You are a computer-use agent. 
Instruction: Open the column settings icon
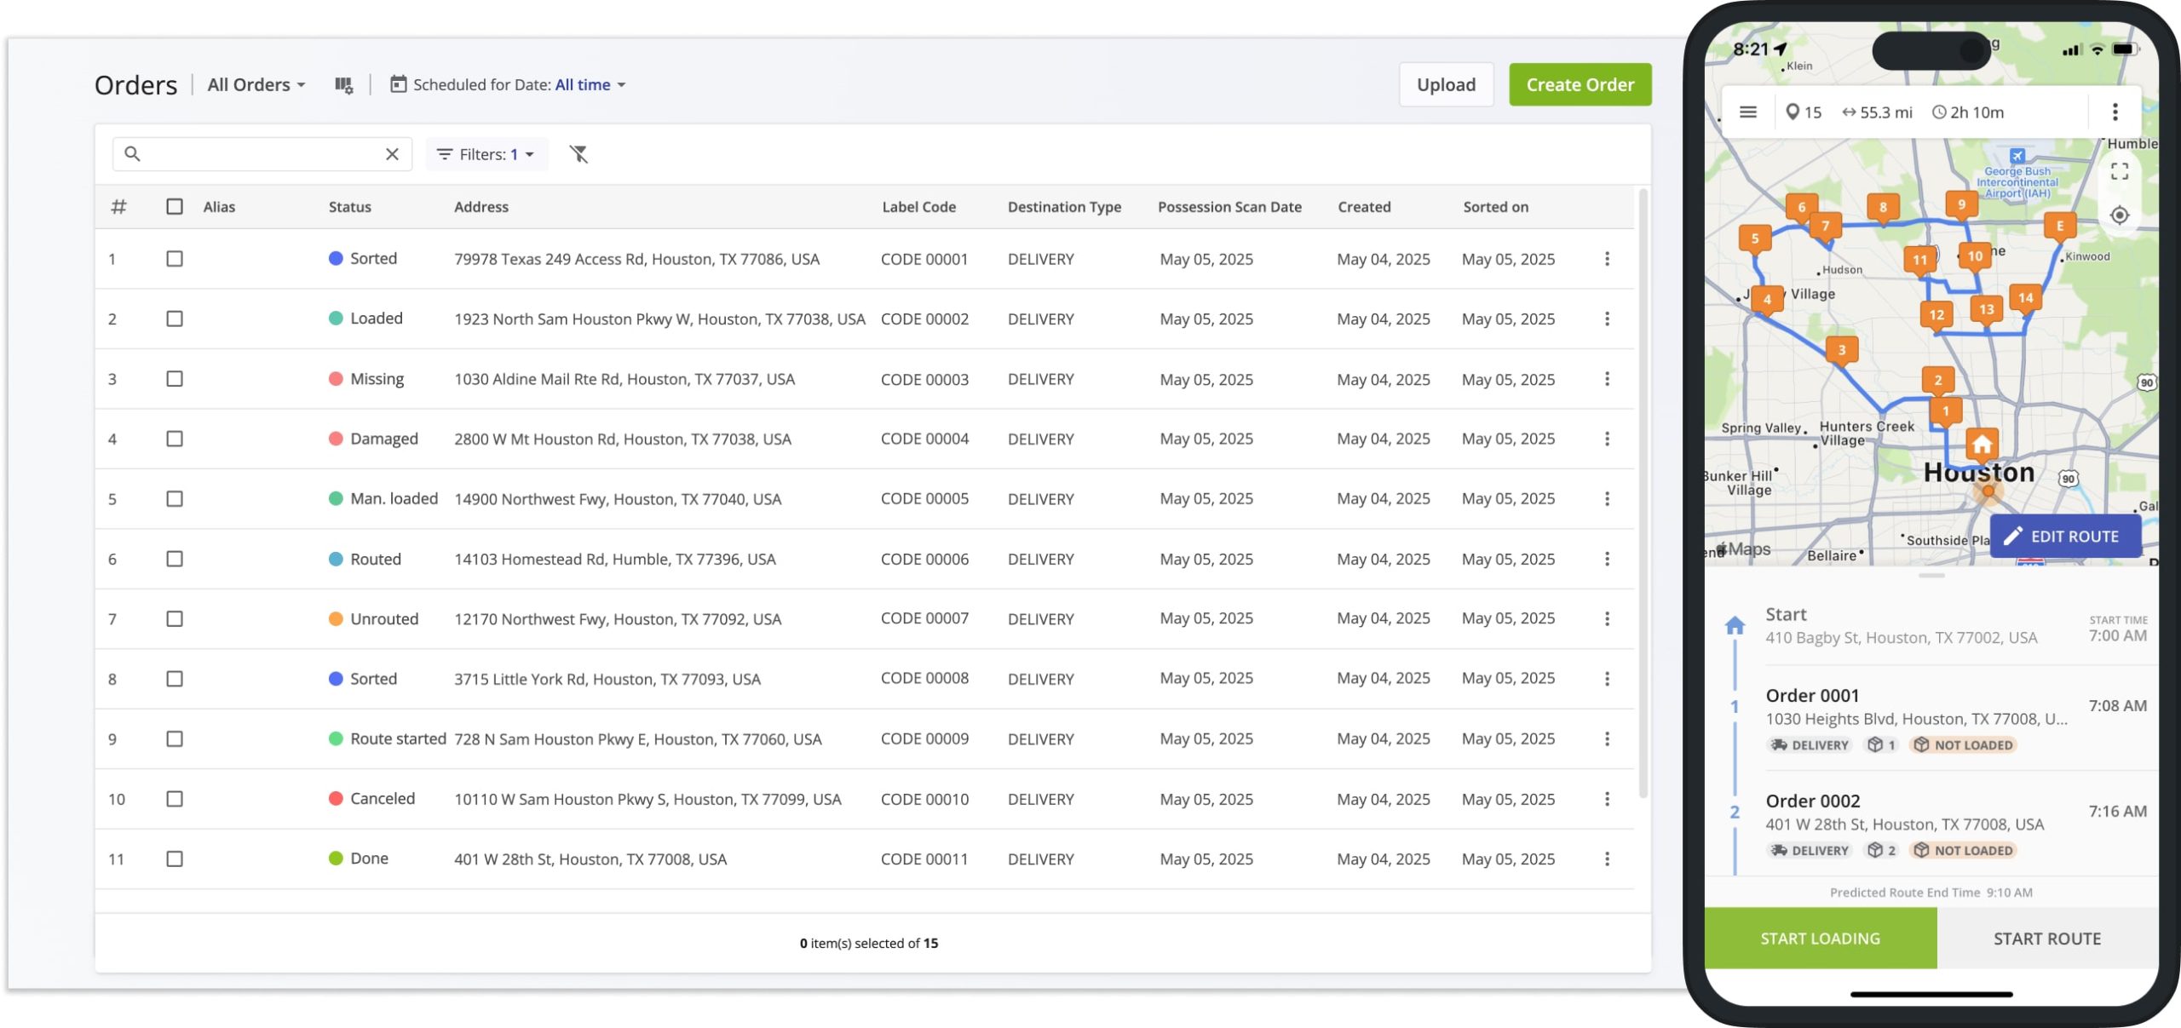342,84
